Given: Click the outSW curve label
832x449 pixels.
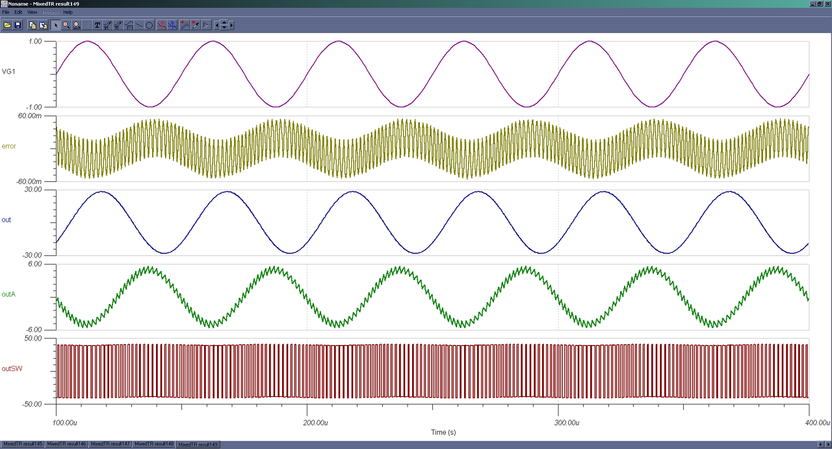Looking at the screenshot, I should click(x=12, y=368).
